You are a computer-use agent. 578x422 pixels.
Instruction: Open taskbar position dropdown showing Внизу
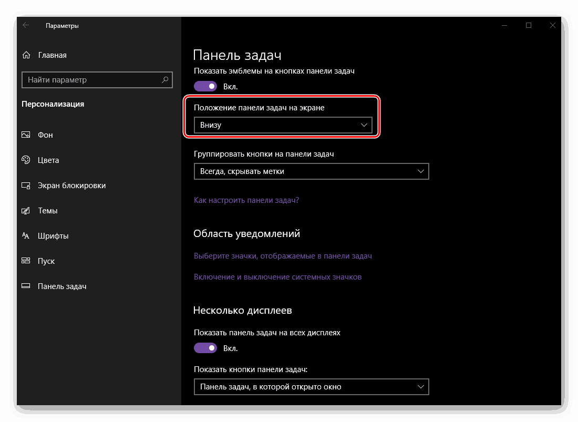[x=283, y=125]
